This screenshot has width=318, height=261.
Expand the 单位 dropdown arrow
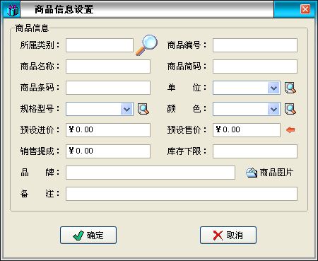pyautogui.click(x=273, y=88)
